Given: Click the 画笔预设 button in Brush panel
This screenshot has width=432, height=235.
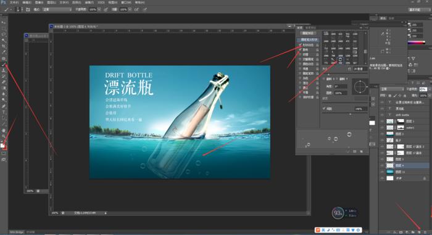Looking at the screenshot, I should pyautogui.click(x=308, y=33).
